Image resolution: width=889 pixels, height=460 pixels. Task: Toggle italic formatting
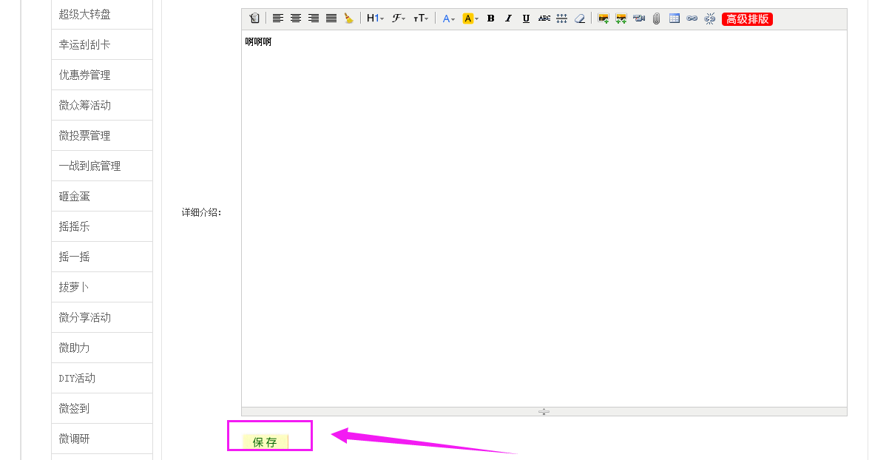[508, 18]
